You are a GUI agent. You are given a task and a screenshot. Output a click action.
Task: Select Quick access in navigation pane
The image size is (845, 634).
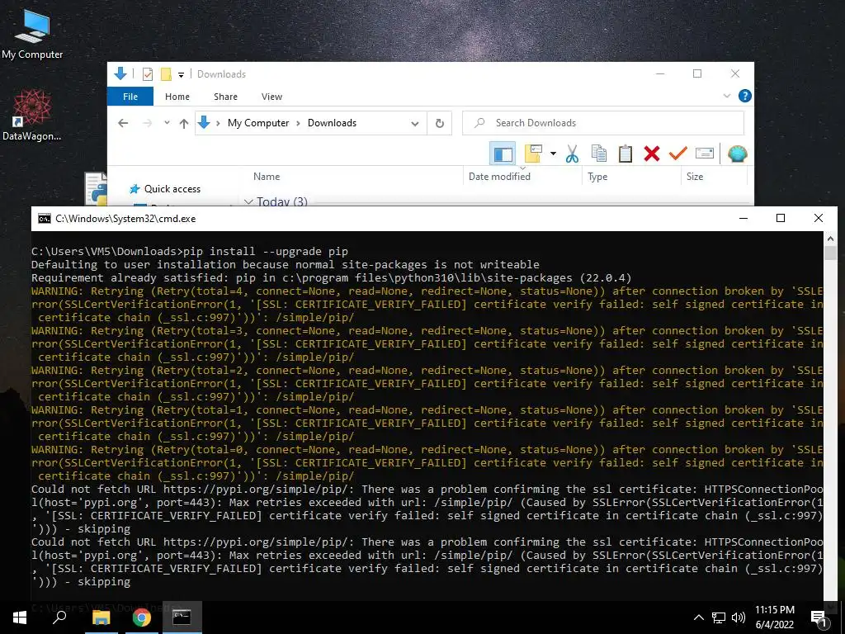tap(172, 189)
